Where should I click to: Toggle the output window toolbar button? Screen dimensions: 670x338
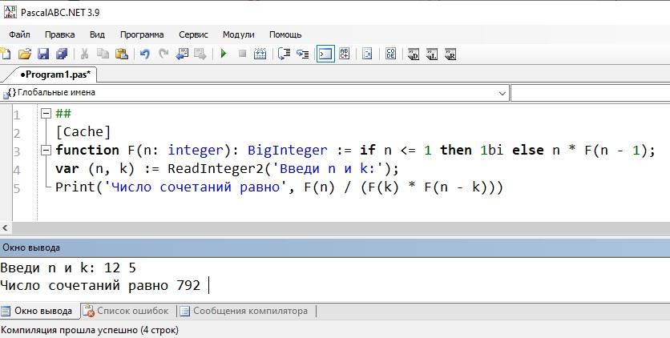pos(325,54)
